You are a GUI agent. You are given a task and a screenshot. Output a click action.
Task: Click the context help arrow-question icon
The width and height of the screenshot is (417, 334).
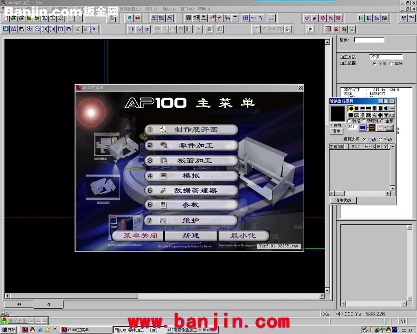tap(404, 18)
